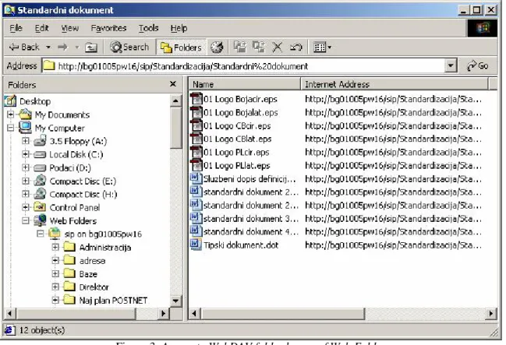
Task: Open the Back history dropdown arrow
Action: pos(48,47)
